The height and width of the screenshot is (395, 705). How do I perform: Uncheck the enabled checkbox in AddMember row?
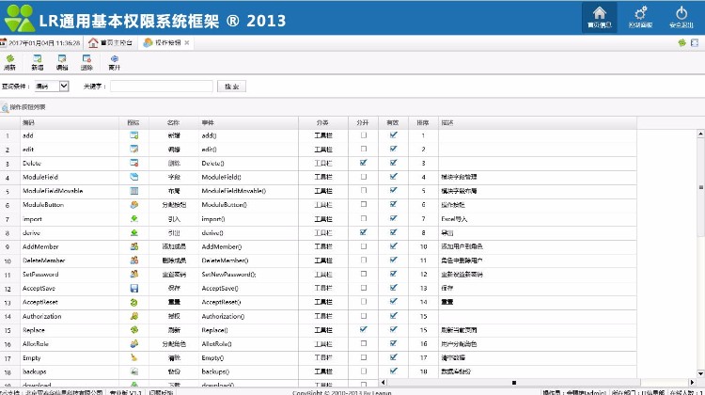pos(394,246)
